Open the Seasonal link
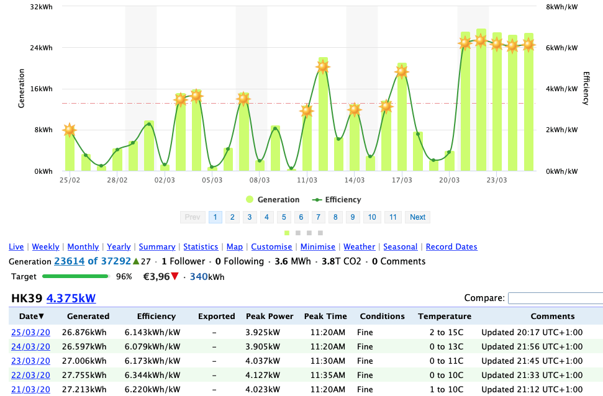The width and height of the screenshot is (603, 396). (x=401, y=247)
